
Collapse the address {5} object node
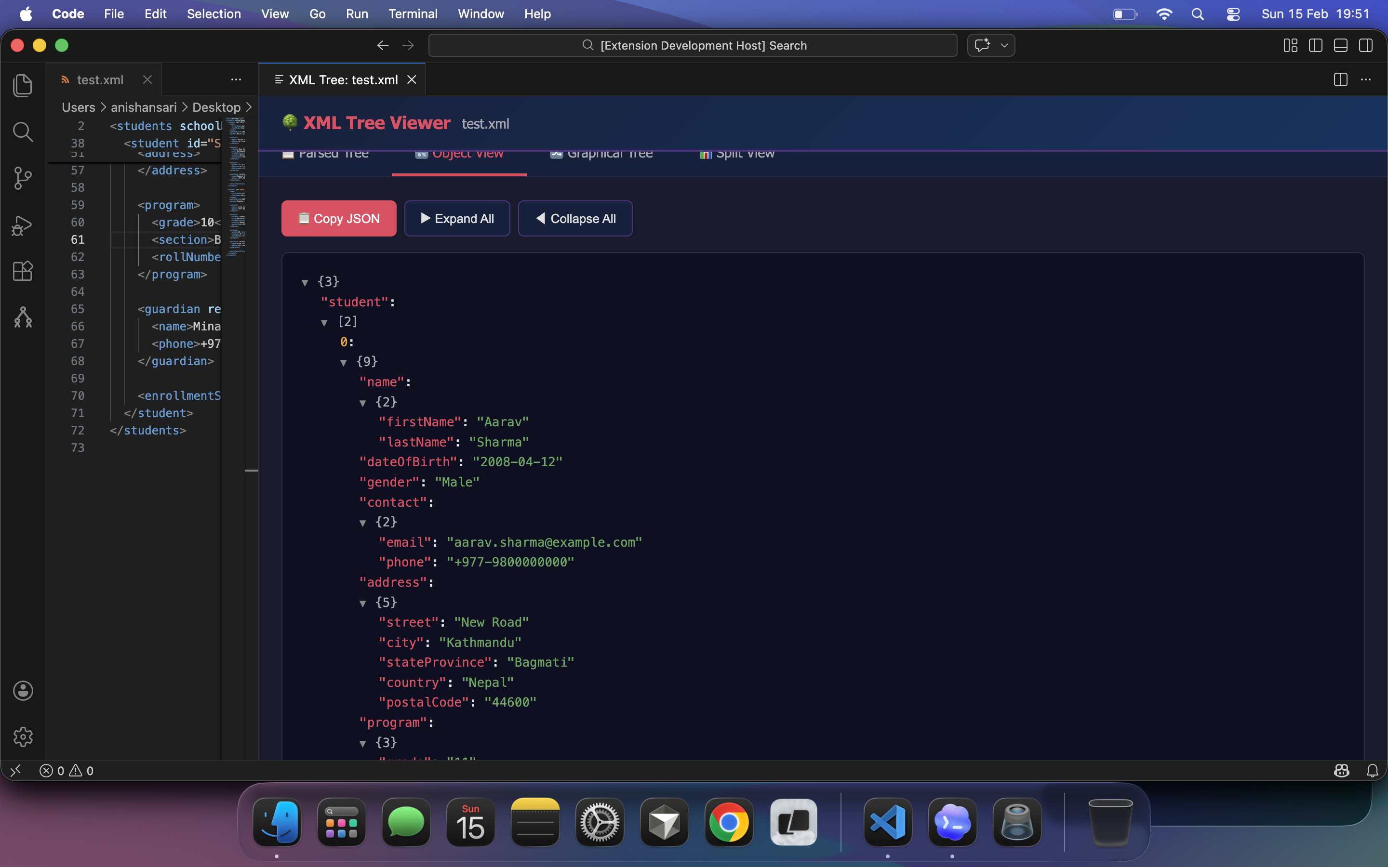[x=363, y=603]
